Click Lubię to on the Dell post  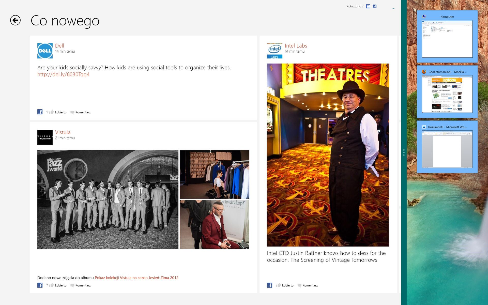[x=60, y=112]
